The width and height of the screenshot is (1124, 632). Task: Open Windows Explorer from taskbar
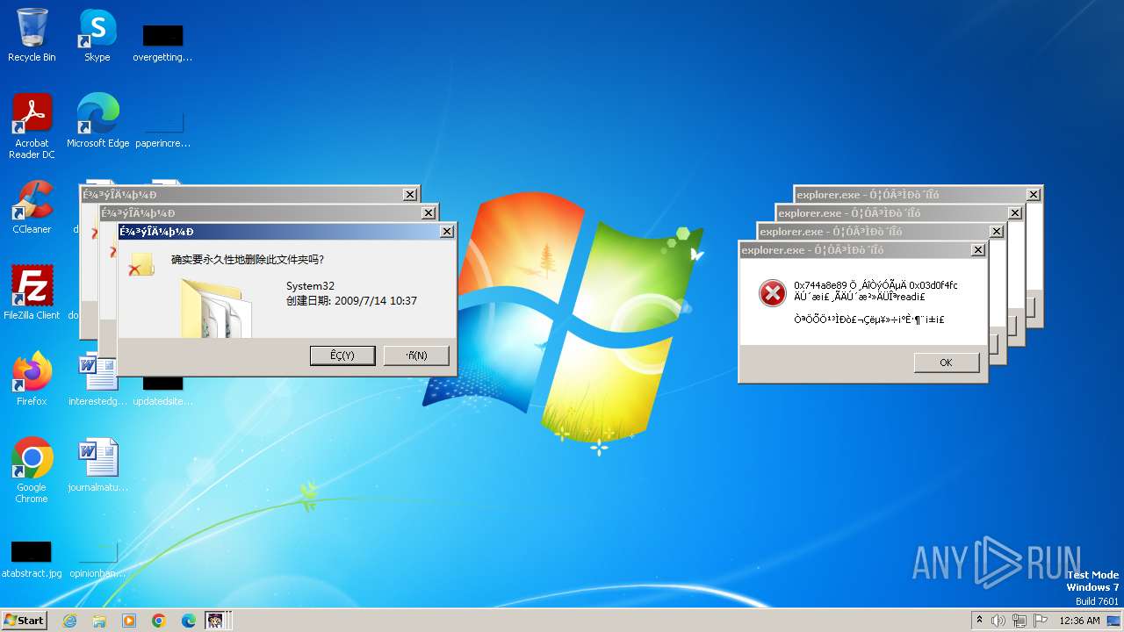tap(99, 621)
